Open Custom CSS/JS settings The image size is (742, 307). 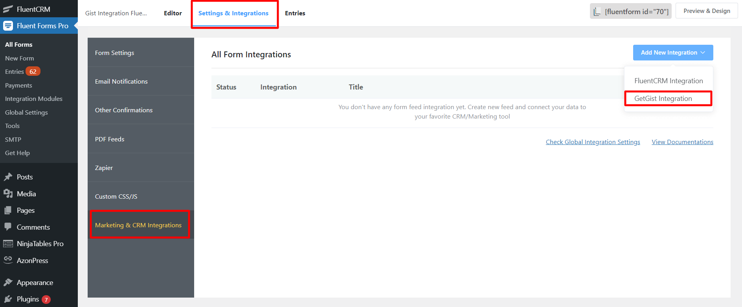pyautogui.click(x=141, y=196)
